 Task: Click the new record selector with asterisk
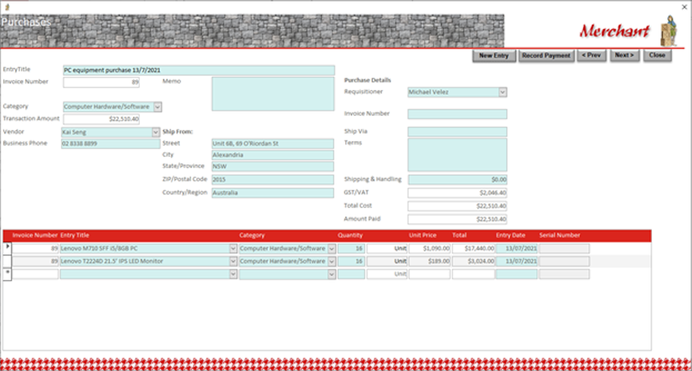(x=7, y=274)
